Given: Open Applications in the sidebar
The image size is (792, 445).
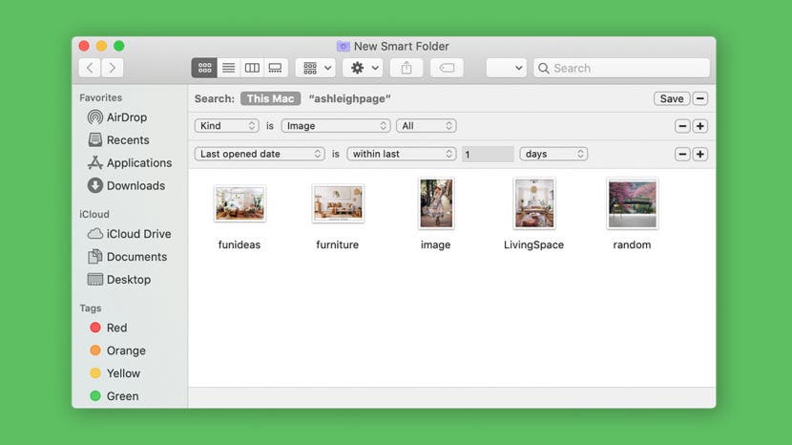Looking at the screenshot, I should point(130,163).
